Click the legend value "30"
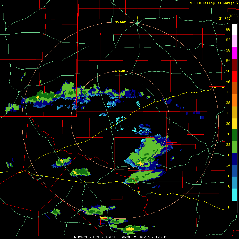The image size is (239, 239). [228, 123]
